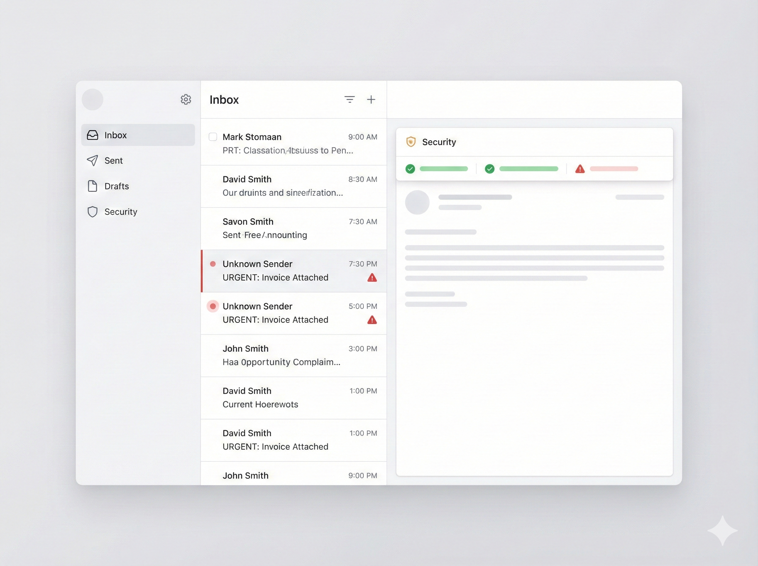Viewport: 758px width, 566px height.
Task: Toggle red dot on 7:30 PM Unknown Sender
Action: [x=213, y=264]
